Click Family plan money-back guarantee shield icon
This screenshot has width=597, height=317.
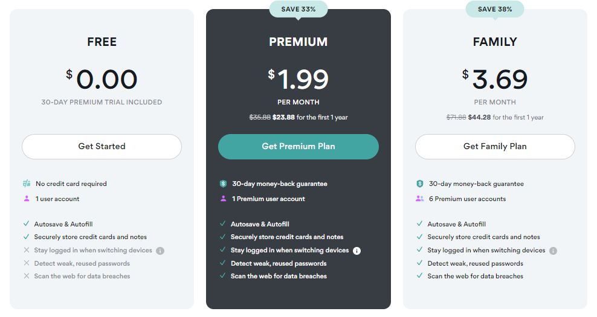420,184
